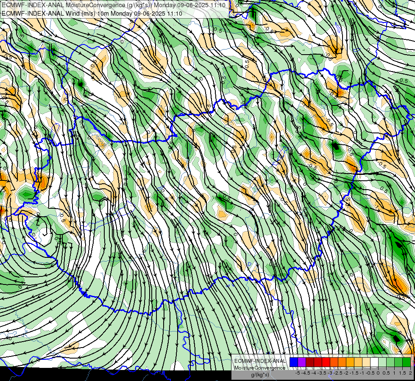Click the g/(kg*s) unit label in the legend
The image size is (415, 381).
[x=260, y=375]
